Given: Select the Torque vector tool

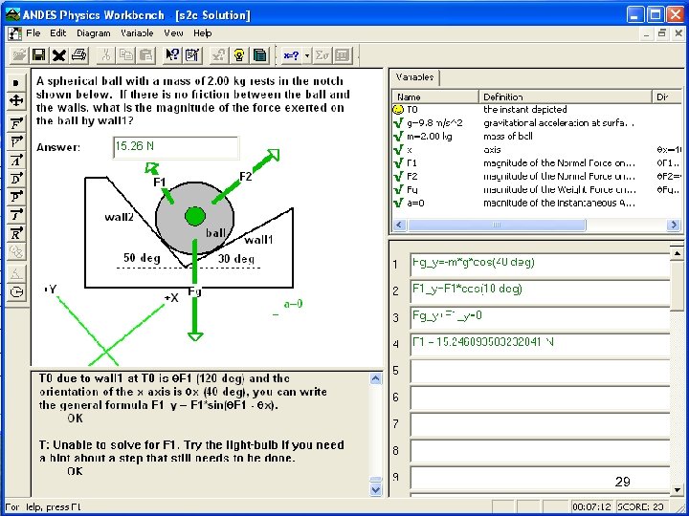Looking at the screenshot, I should point(16,215).
